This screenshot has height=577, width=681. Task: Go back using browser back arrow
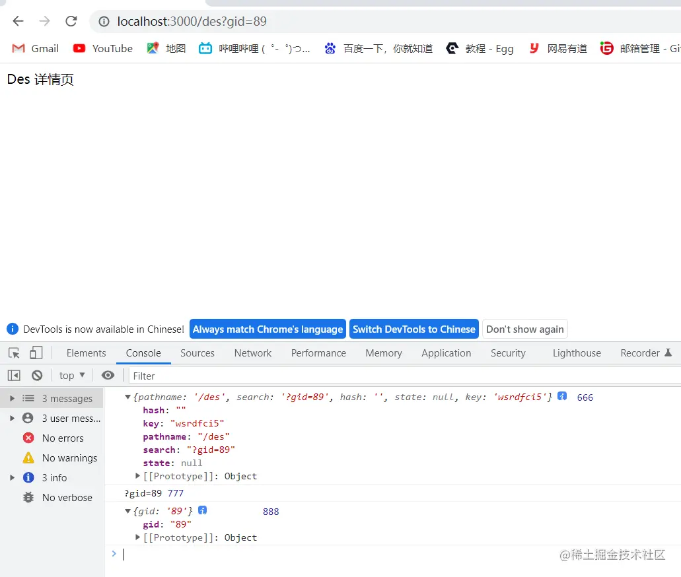pyautogui.click(x=18, y=21)
